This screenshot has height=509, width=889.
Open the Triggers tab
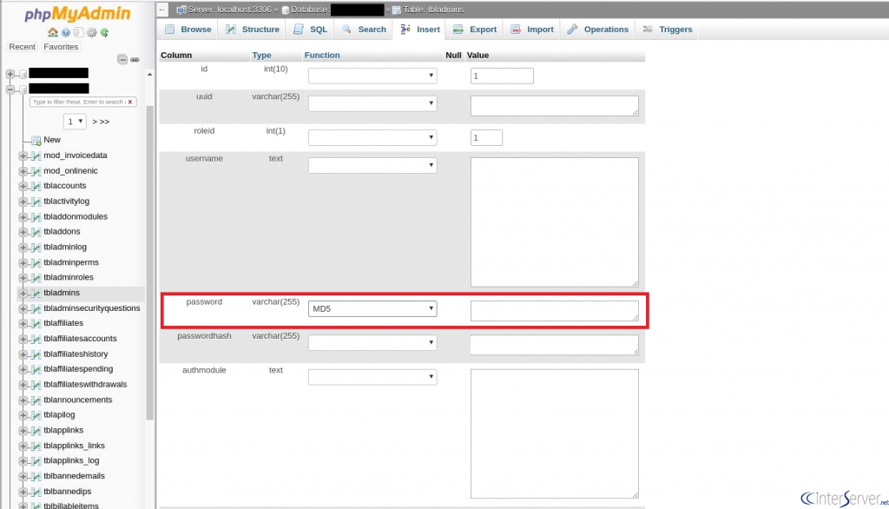[668, 30]
